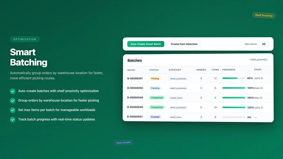The image size is (283, 159).
Task: Click checkmark icon beside Set max items feature
Action: [13, 110]
